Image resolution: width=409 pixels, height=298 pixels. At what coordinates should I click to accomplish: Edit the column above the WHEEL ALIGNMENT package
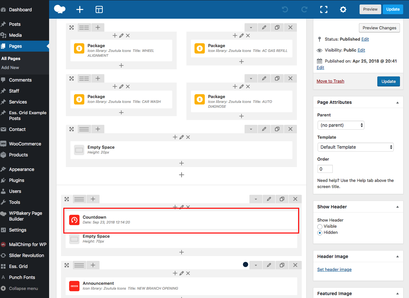click(x=121, y=36)
